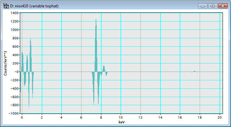Click the 1400 tick on y-axis
The image size is (231, 127).
[x=14, y=13]
